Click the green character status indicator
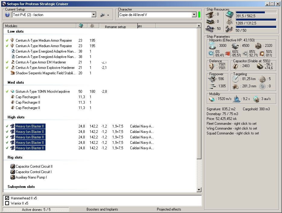282x213 pixels. click(x=199, y=15)
